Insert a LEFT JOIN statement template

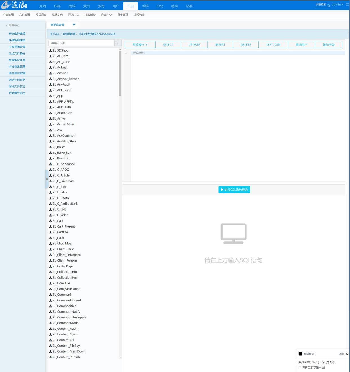click(273, 45)
